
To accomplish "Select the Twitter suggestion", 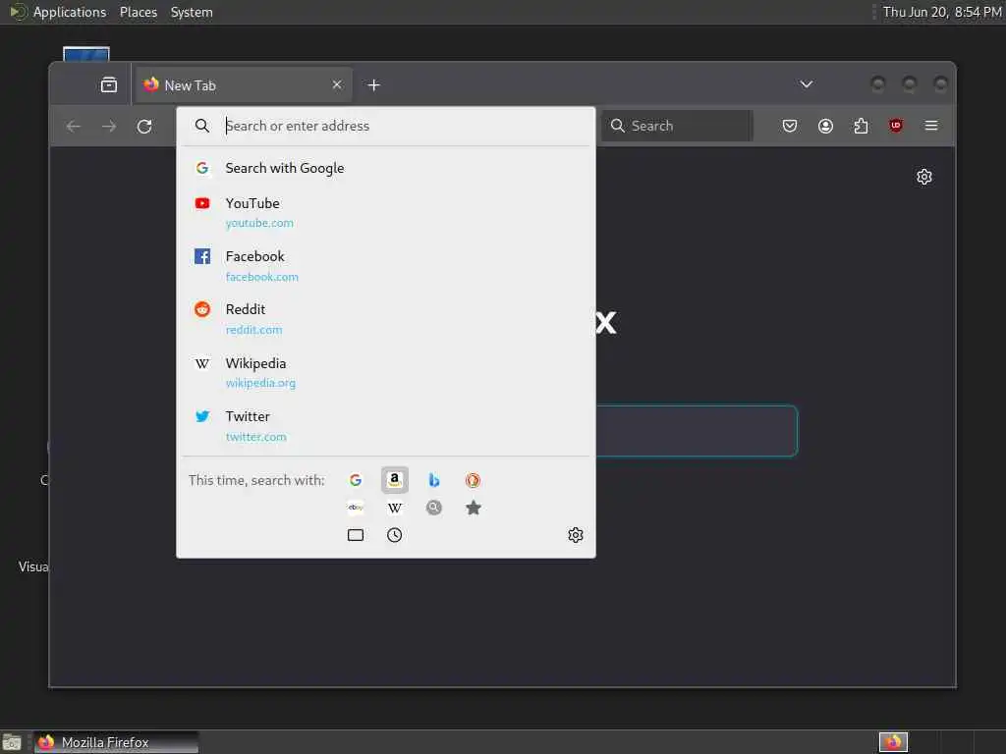I will tap(385, 426).
